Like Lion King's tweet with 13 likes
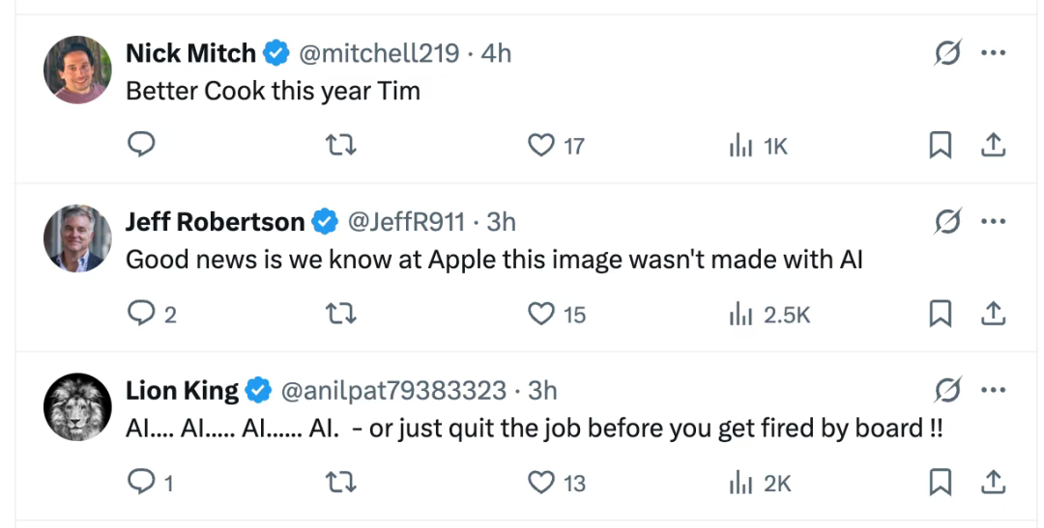Image resolution: width=1044 pixels, height=528 pixels. [x=557, y=483]
